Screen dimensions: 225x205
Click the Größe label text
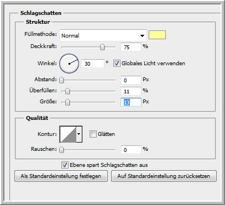coord(48,102)
